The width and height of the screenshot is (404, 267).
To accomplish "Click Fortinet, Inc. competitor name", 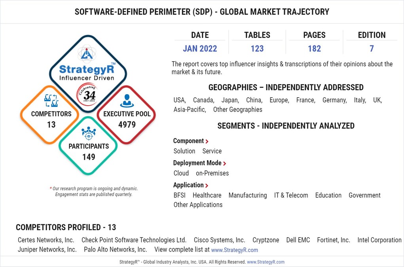I will (x=334, y=240).
